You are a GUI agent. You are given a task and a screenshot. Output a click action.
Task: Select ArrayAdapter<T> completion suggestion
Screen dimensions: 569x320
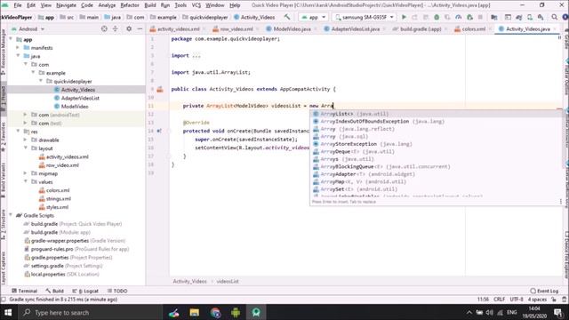click(436, 174)
